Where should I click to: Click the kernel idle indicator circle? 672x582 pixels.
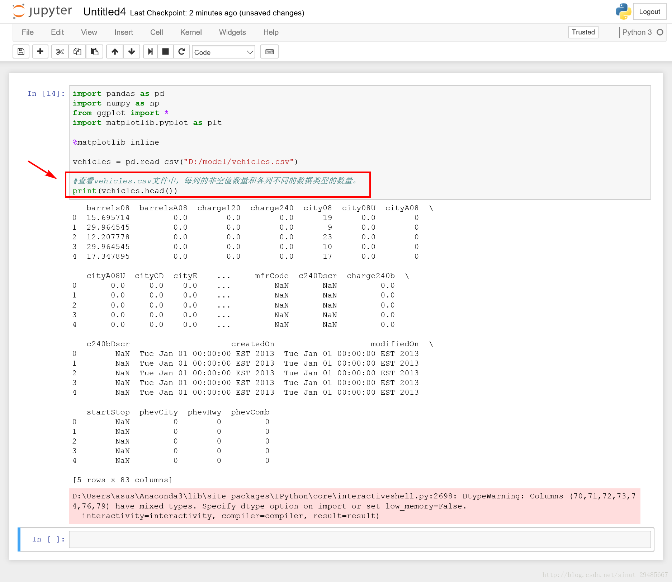coord(660,32)
